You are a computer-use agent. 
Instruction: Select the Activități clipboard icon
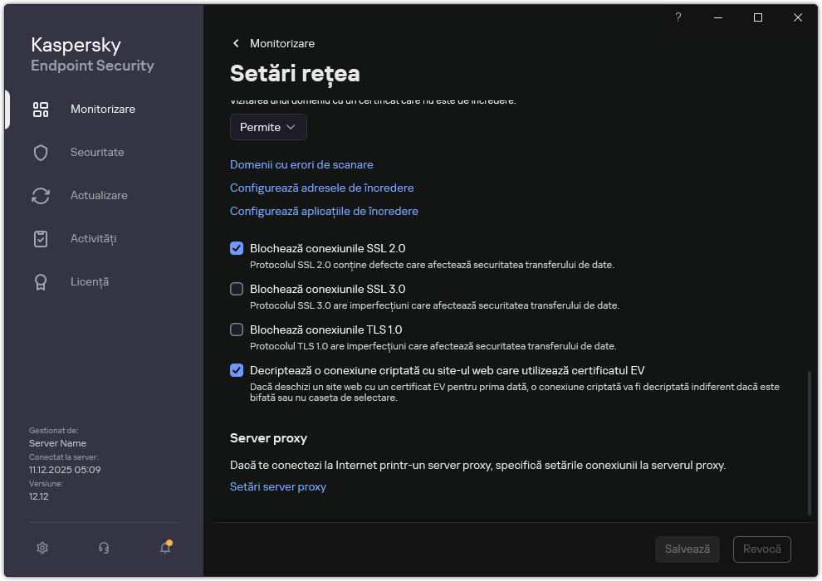40,238
